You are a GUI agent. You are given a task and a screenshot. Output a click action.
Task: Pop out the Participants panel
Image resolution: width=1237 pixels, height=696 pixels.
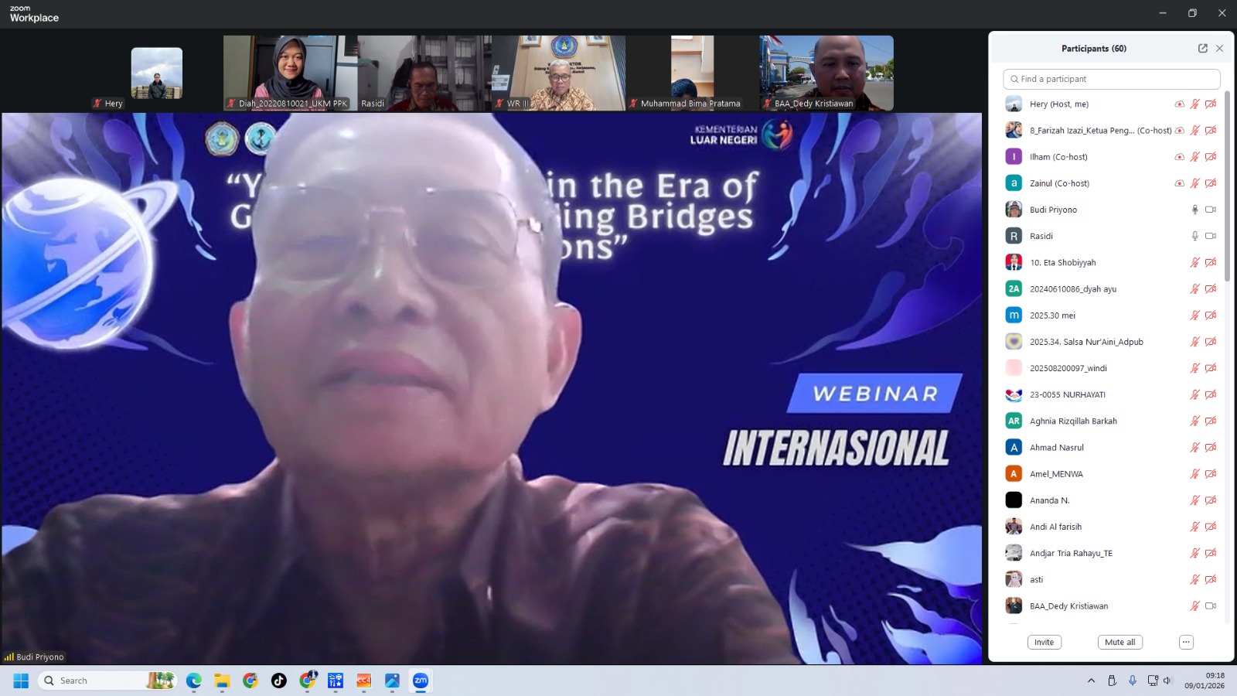click(x=1202, y=48)
